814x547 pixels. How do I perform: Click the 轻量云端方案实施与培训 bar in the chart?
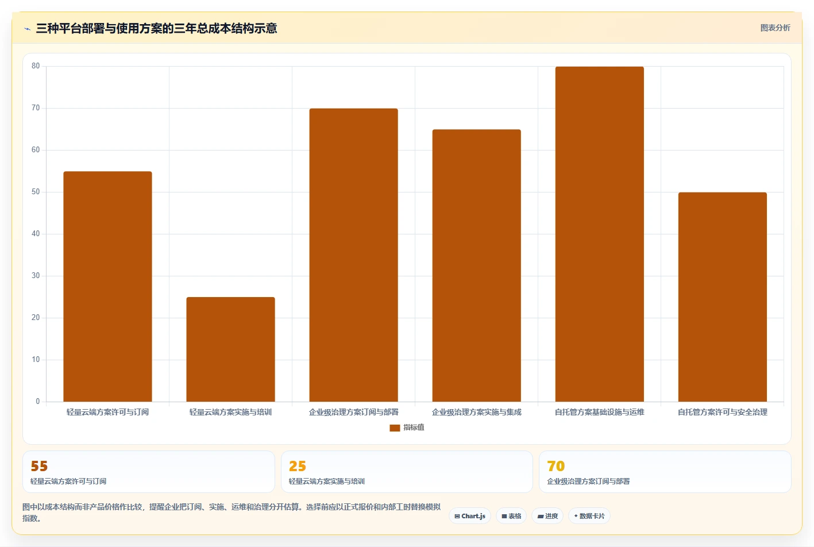pos(231,349)
